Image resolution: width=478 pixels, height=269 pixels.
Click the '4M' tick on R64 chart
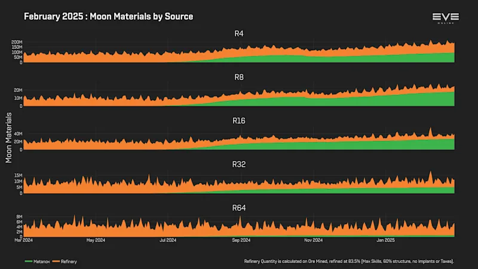pos(19,227)
